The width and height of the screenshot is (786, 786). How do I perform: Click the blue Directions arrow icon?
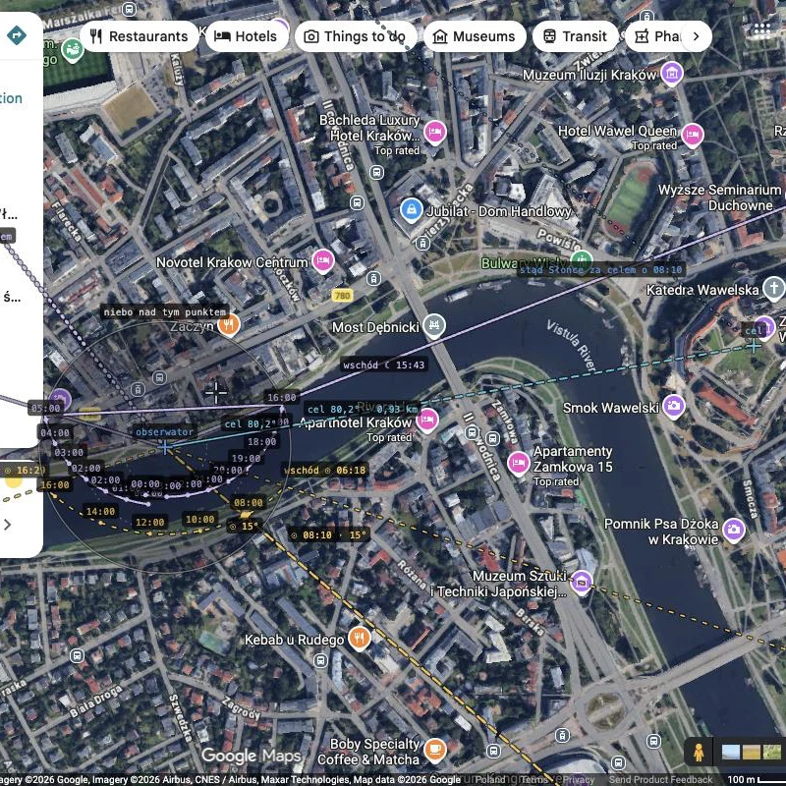pyautogui.click(x=17, y=35)
